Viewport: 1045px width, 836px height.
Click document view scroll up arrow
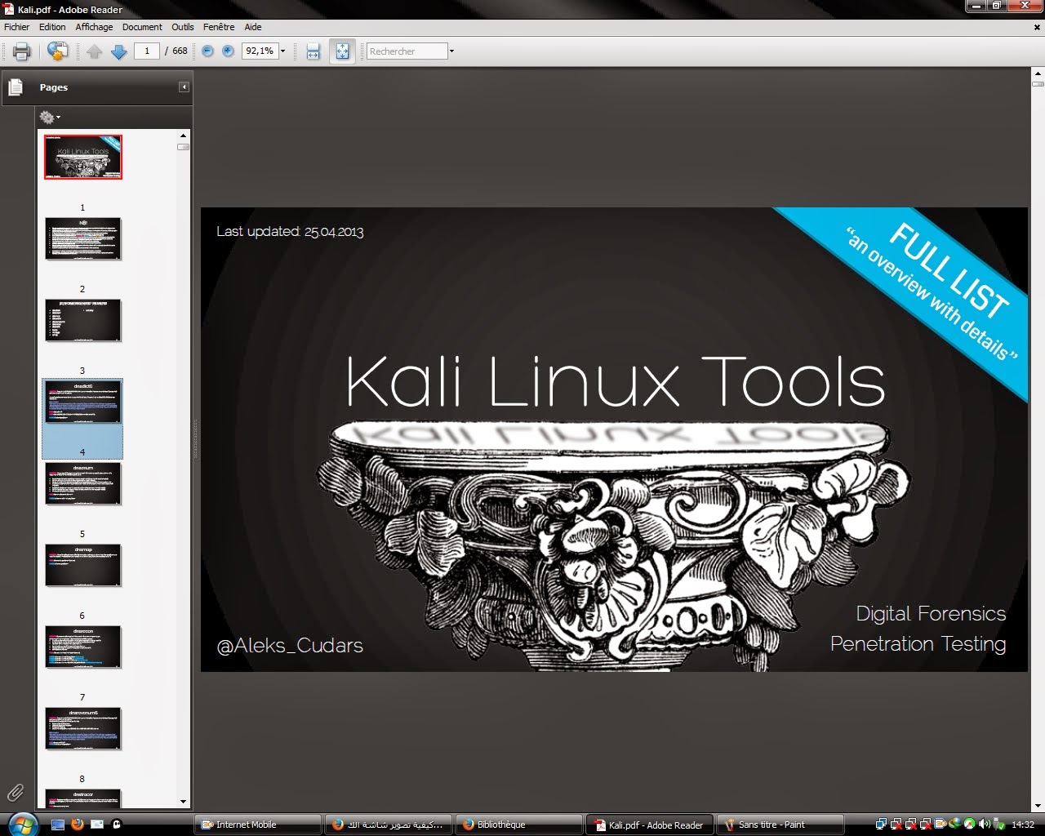click(x=1038, y=73)
